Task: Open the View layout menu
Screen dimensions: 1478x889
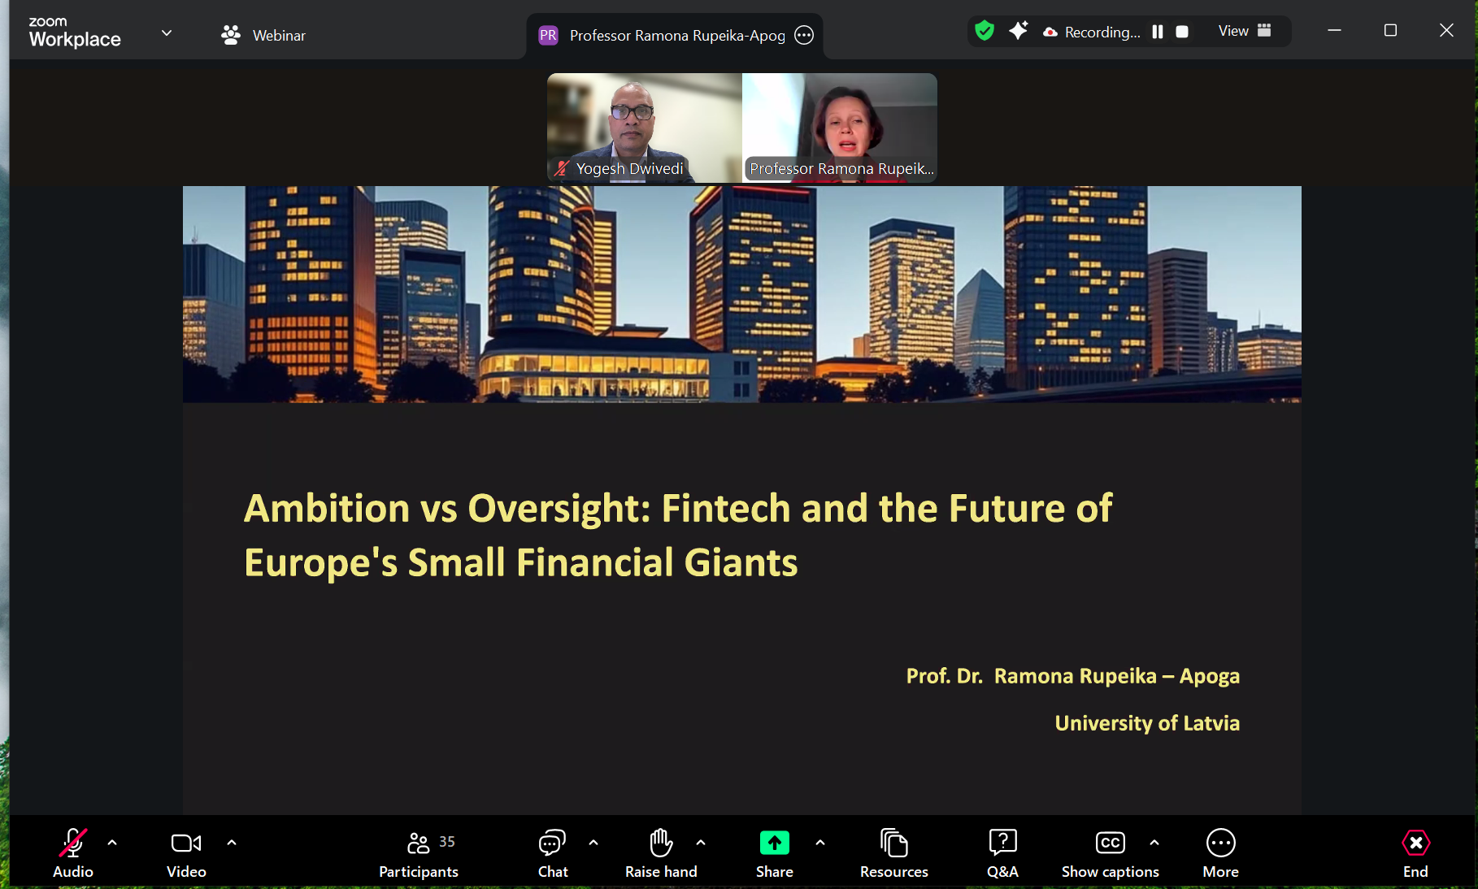Action: pyautogui.click(x=1244, y=31)
